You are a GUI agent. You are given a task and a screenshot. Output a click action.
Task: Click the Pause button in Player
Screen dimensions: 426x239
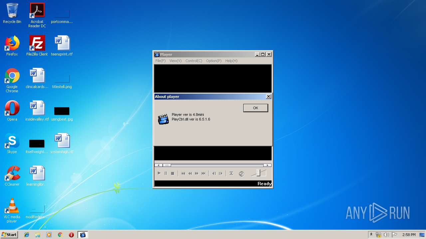click(x=166, y=173)
